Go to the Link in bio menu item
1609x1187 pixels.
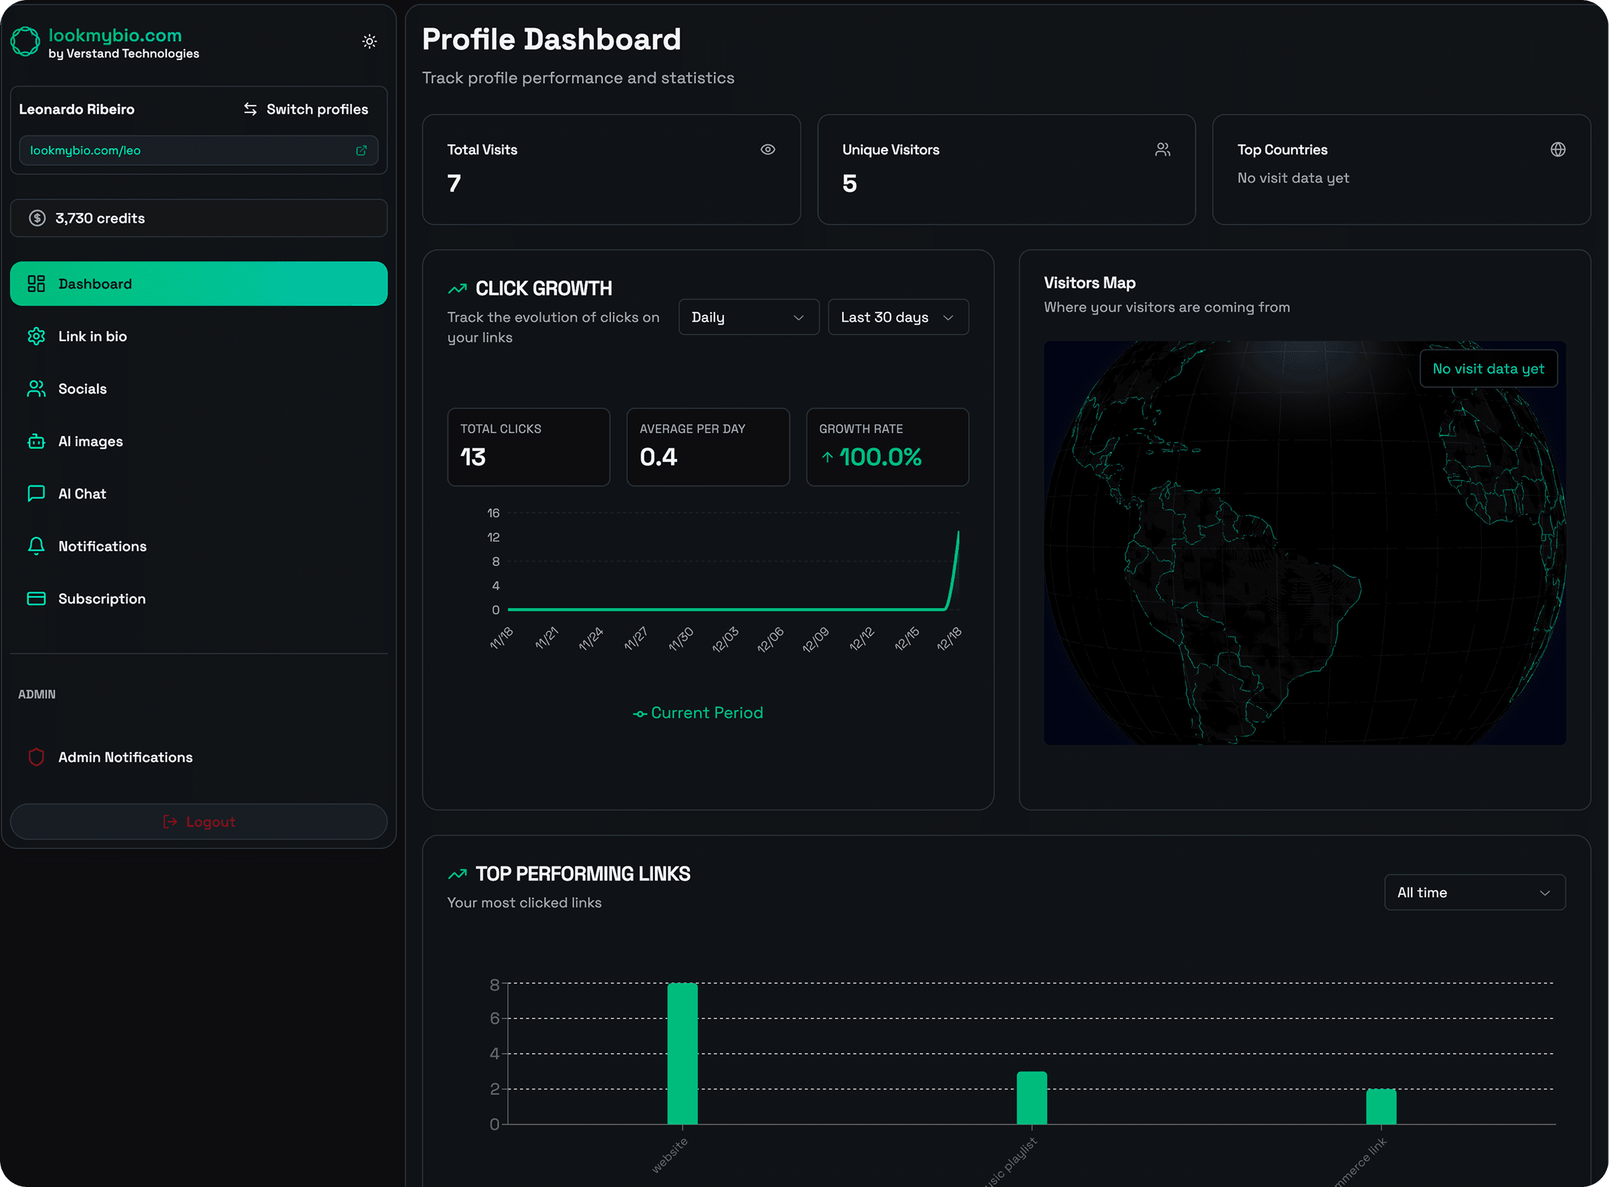pos(92,336)
